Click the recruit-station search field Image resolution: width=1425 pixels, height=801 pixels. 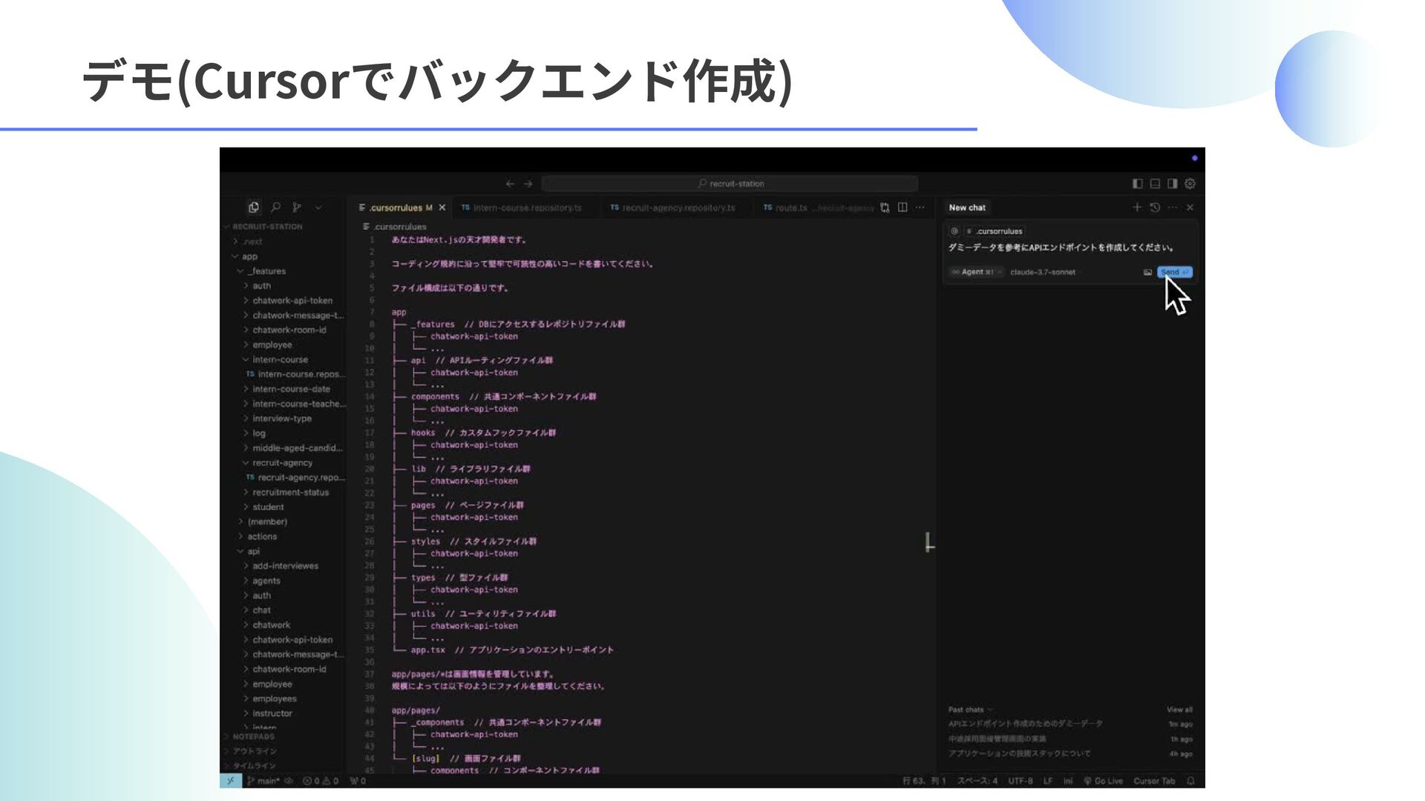[730, 183]
